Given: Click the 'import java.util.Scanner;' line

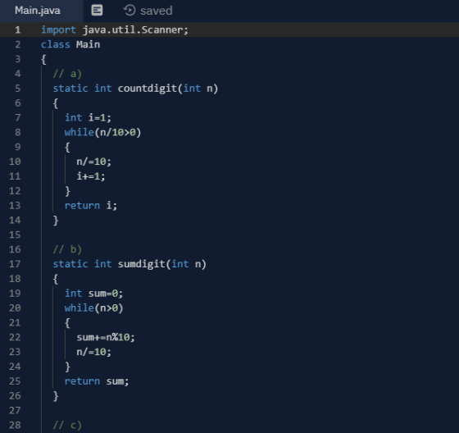Looking at the screenshot, I should pos(115,30).
